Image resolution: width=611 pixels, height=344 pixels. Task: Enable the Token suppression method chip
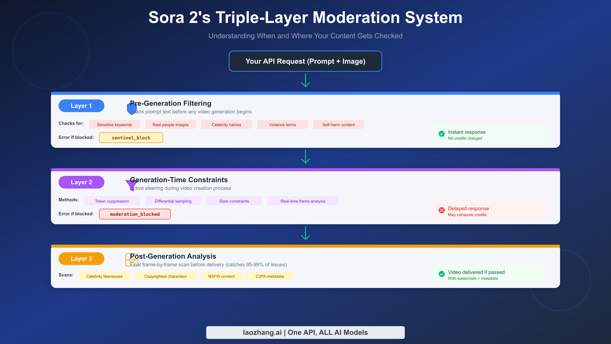pos(112,201)
